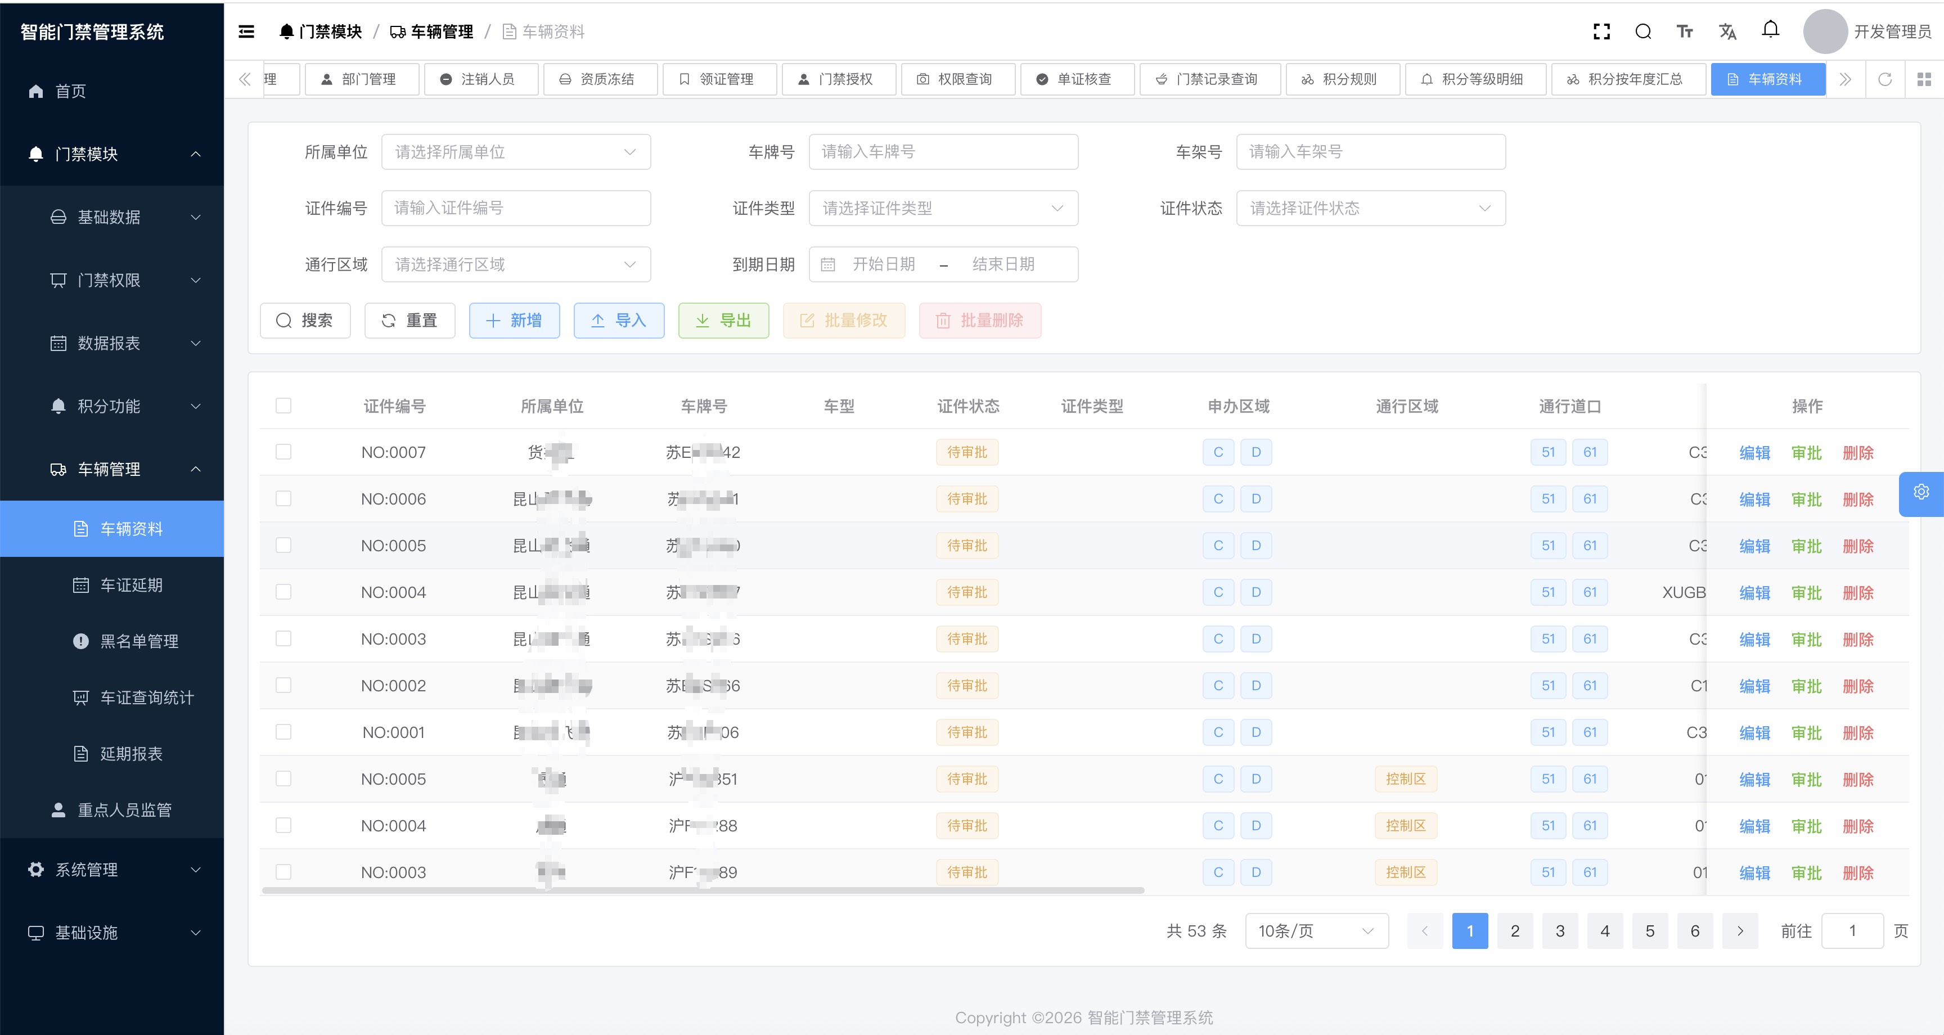Image resolution: width=1944 pixels, height=1035 pixels.
Task: Expand the 门禁权限 submenu
Action: [112, 280]
